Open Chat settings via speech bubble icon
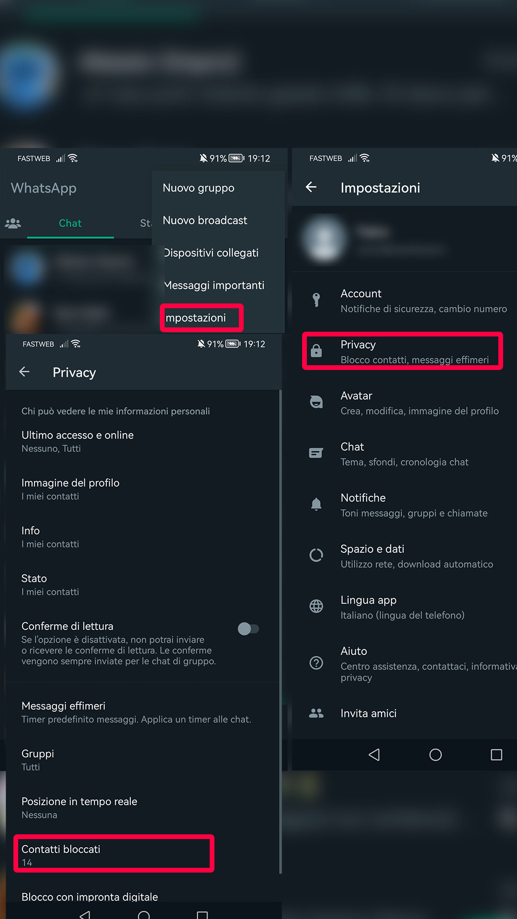The image size is (517, 919). (x=316, y=453)
